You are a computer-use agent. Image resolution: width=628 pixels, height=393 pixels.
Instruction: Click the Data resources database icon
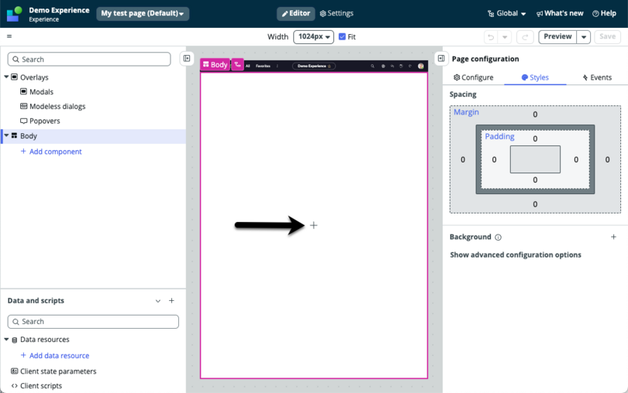point(15,340)
